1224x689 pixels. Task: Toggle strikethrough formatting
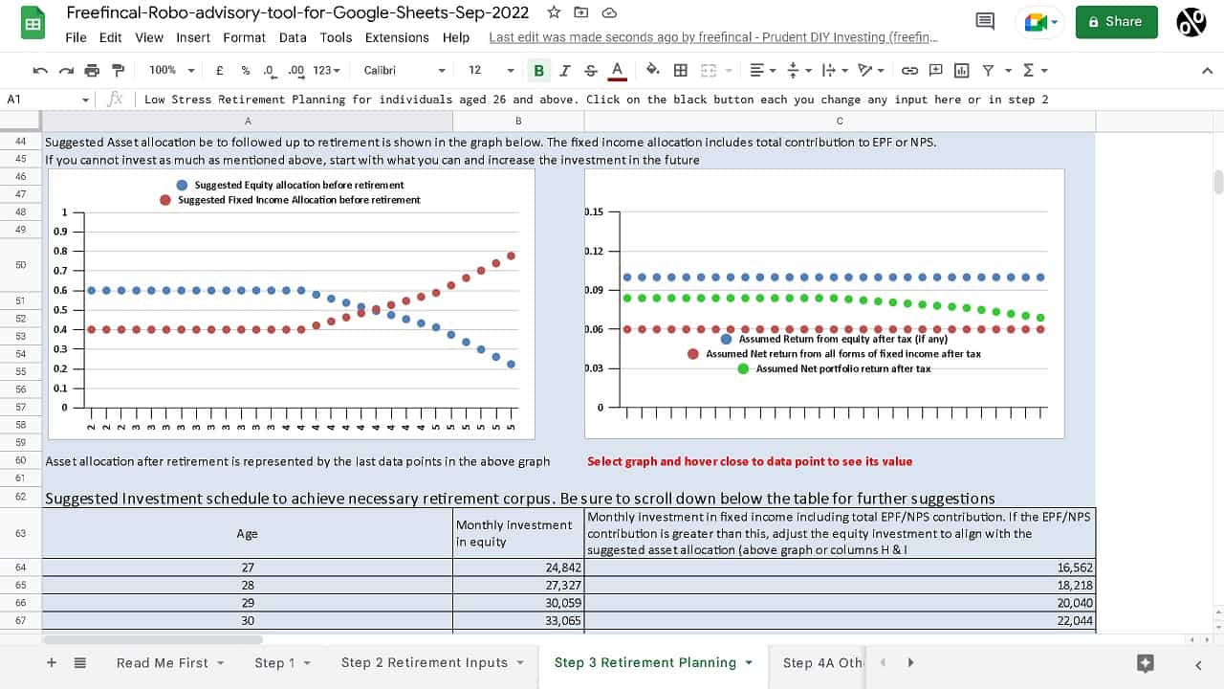point(590,70)
